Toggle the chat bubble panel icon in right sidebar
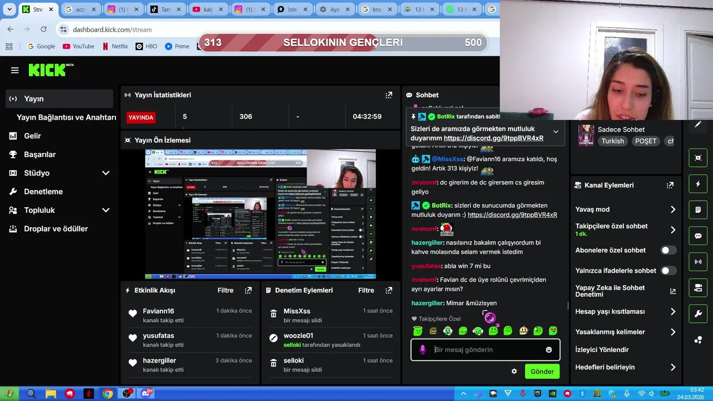The width and height of the screenshot is (713, 401). [698, 236]
